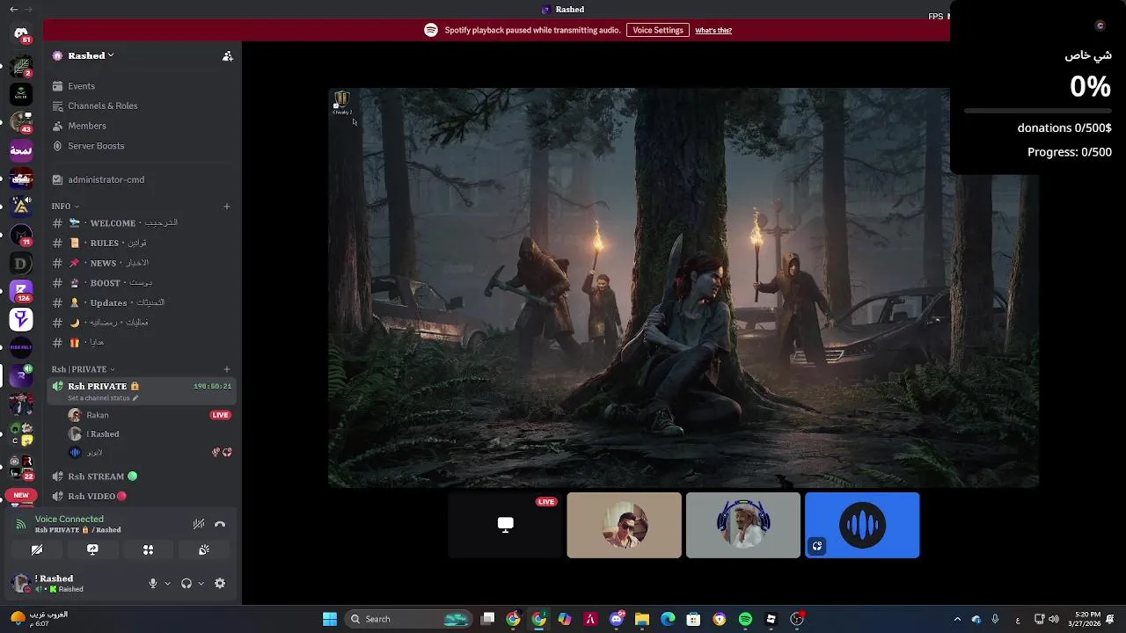Join the Rsh VIDEO voice channel
The image size is (1126, 633).
pos(143,496)
